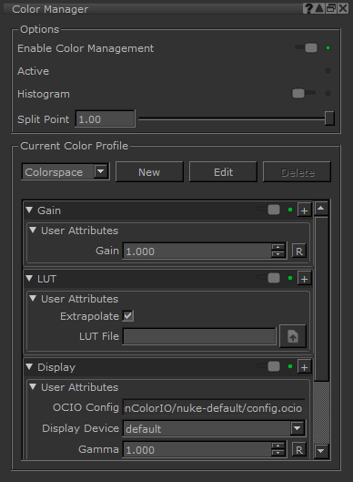Click the help question mark icon
The height and width of the screenshot is (482, 353).
308,8
